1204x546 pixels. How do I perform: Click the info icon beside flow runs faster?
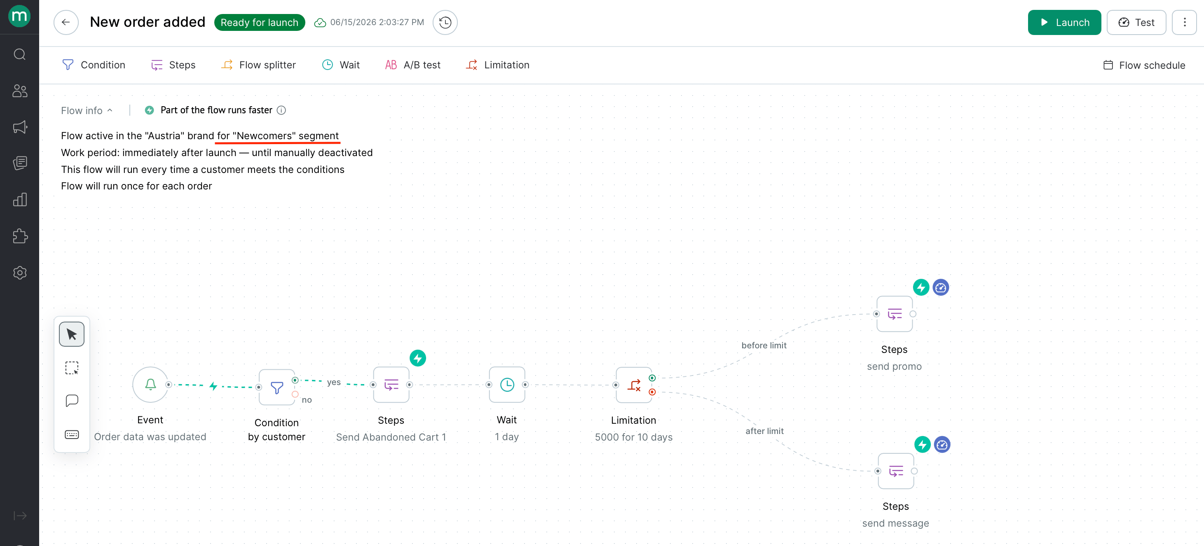tap(281, 110)
